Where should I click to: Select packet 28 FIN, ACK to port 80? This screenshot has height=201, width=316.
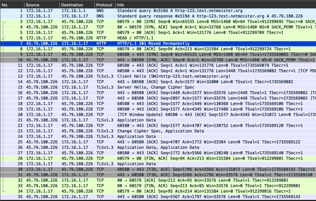click(x=158, y=158)
